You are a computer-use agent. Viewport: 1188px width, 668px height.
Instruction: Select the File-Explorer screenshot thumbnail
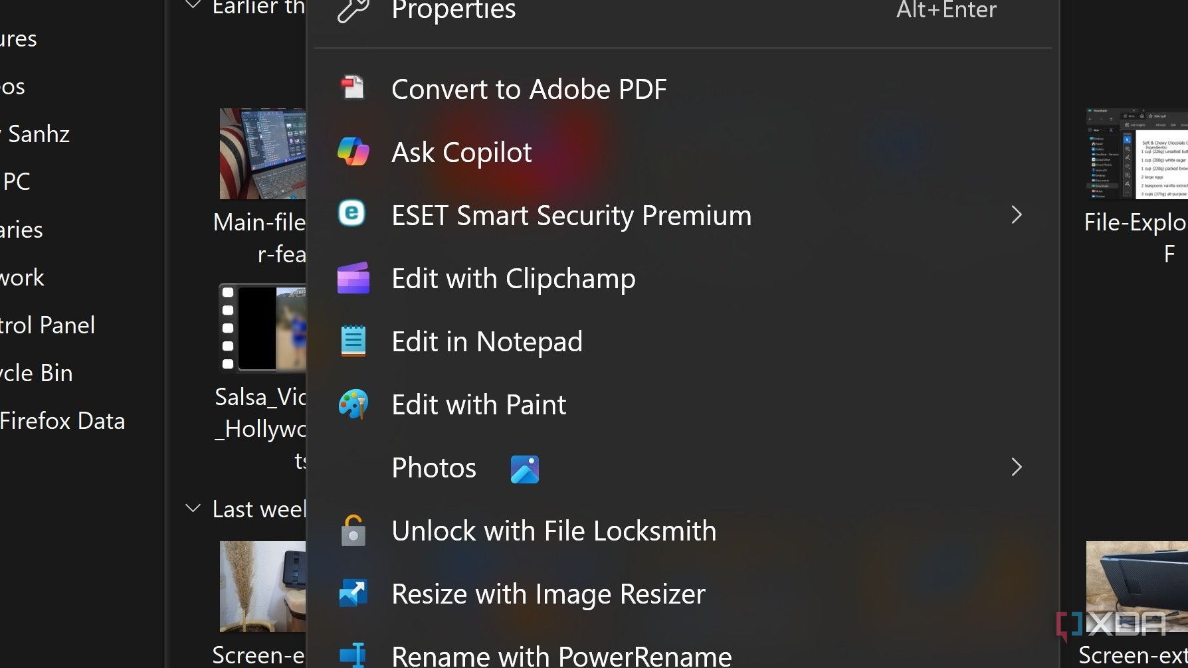point(1137,153)
